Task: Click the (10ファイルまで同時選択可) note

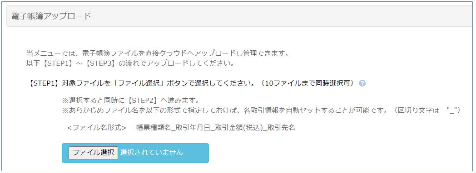Action: pos(307,84)
